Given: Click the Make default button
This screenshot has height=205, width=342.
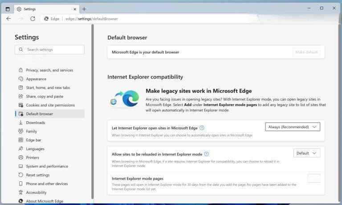Looking at the screenshot, I should point(306,52).
